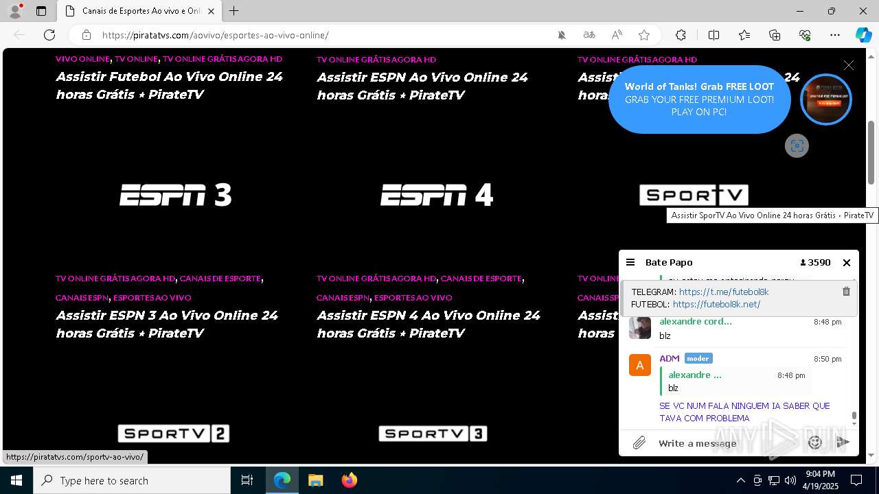Open the notification center

(856, 480)
